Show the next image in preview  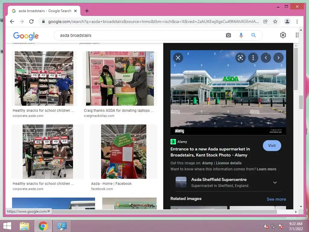279,58
